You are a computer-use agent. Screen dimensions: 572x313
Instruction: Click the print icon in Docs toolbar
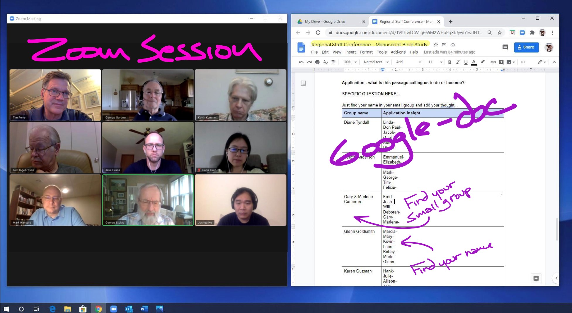(317, 62)
